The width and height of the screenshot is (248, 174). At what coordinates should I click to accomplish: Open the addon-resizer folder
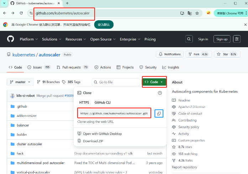(x=27, y=116)
